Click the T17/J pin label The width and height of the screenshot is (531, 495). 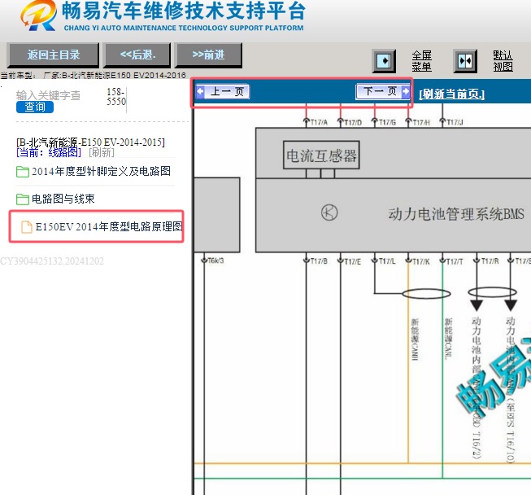(x=455, y=122)
